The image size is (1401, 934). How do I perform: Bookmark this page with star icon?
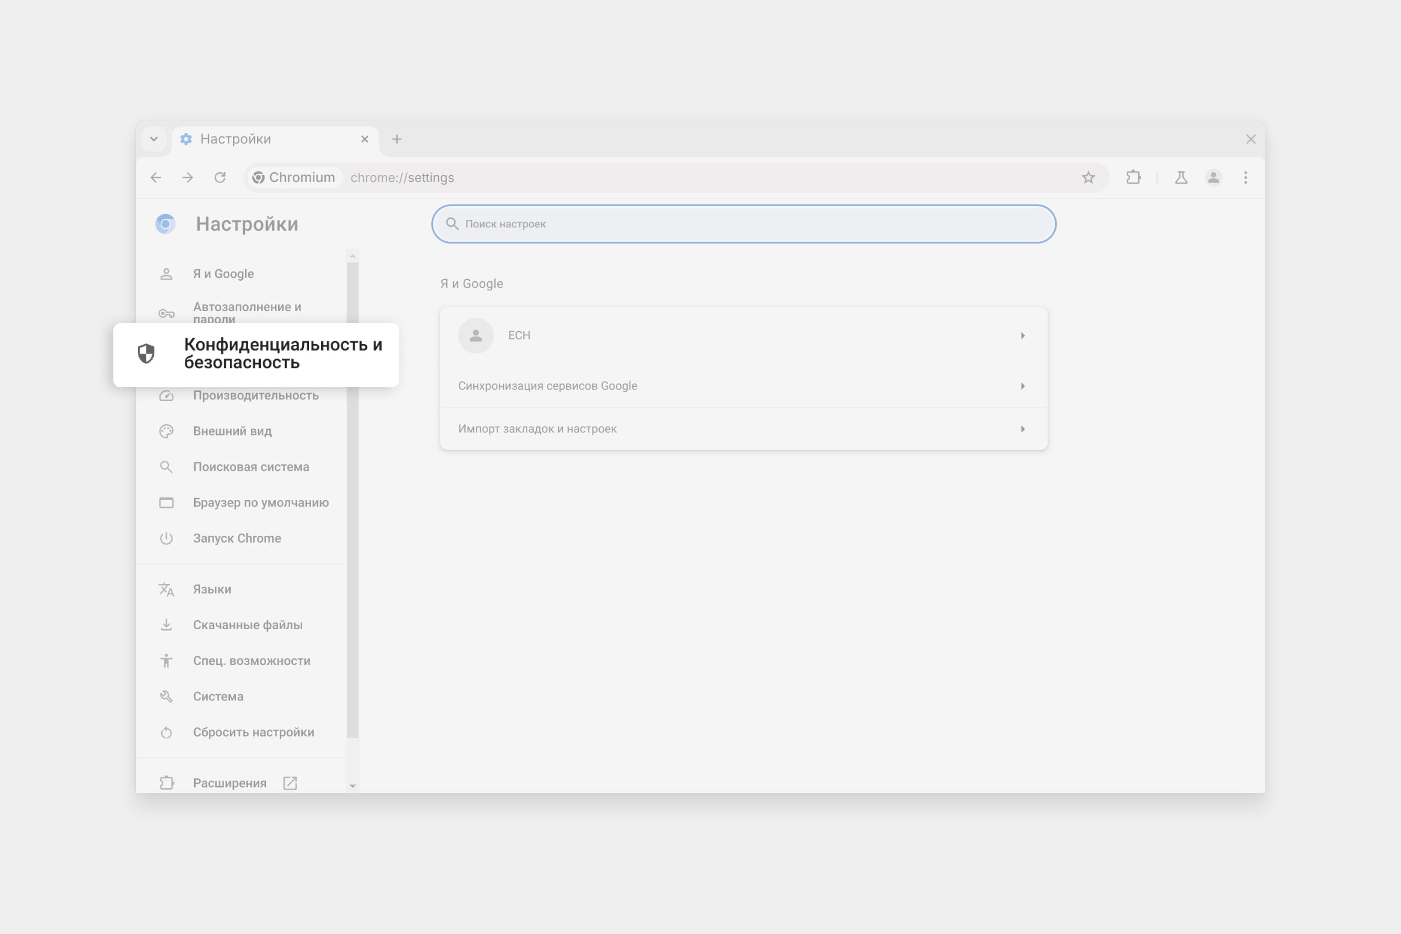click(x=1088, y=177)
